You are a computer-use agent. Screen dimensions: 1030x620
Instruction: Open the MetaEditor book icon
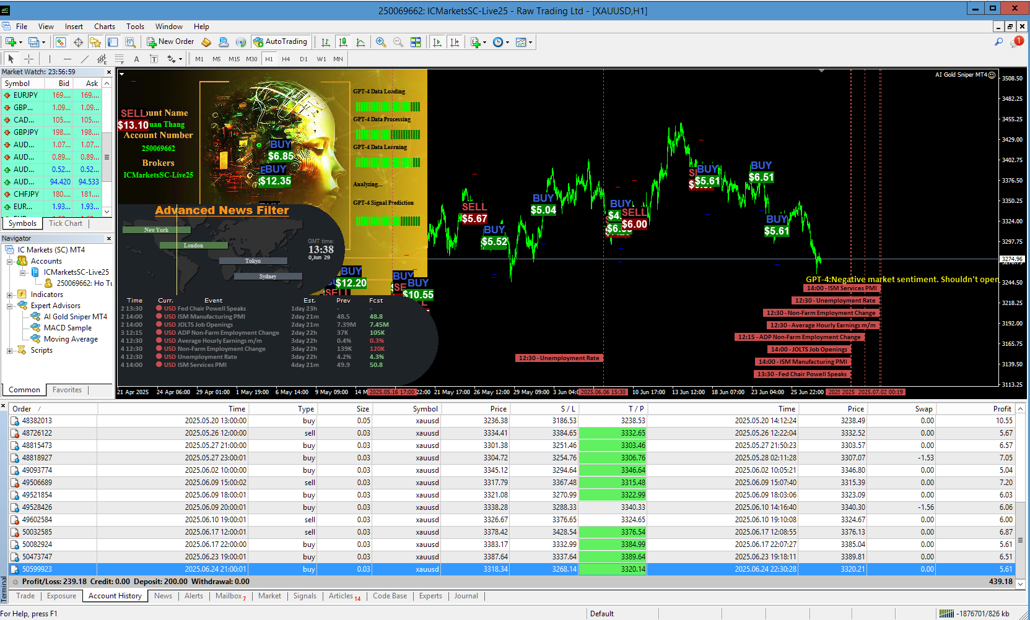pos(207,42)
